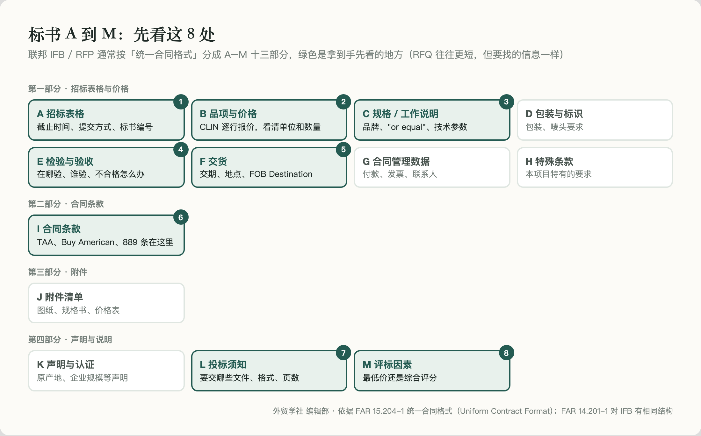This screenshot has width=701, height=436.
Task: Open the "F 交货" card
Action: (x=269, y=167)
